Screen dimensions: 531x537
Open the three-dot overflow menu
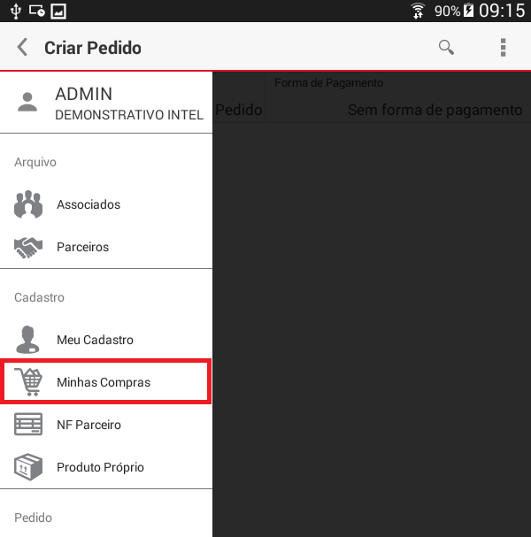pos(503,47)
